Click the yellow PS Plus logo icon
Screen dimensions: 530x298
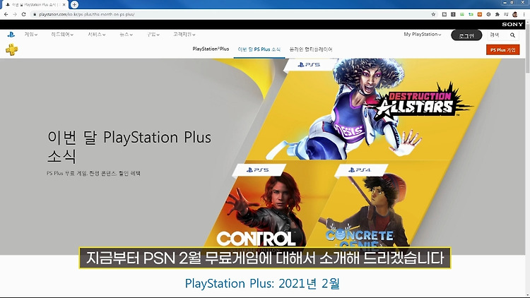pos(11,49)
